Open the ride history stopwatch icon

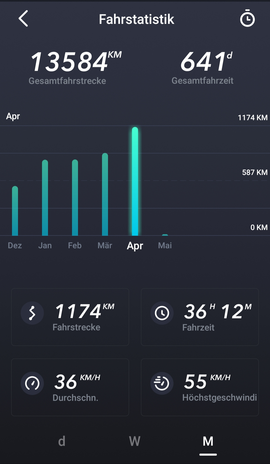247,19
